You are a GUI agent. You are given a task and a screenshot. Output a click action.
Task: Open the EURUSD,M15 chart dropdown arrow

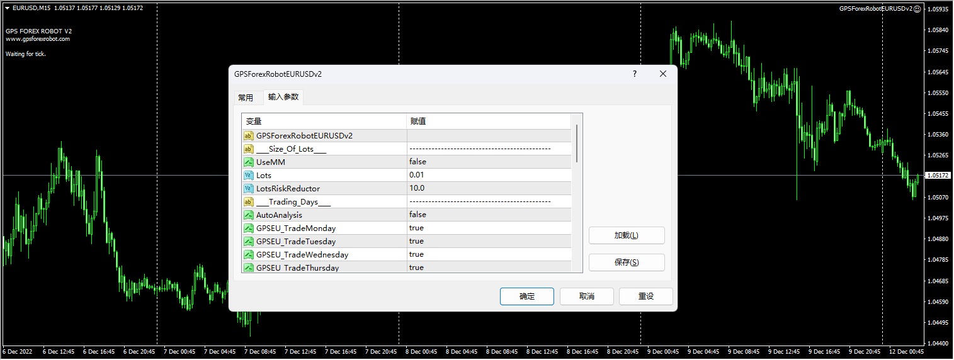[x=7, y=8]
